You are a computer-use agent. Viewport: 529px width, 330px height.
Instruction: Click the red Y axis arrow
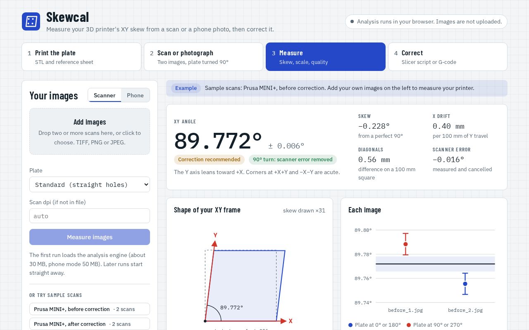(214, 243)
